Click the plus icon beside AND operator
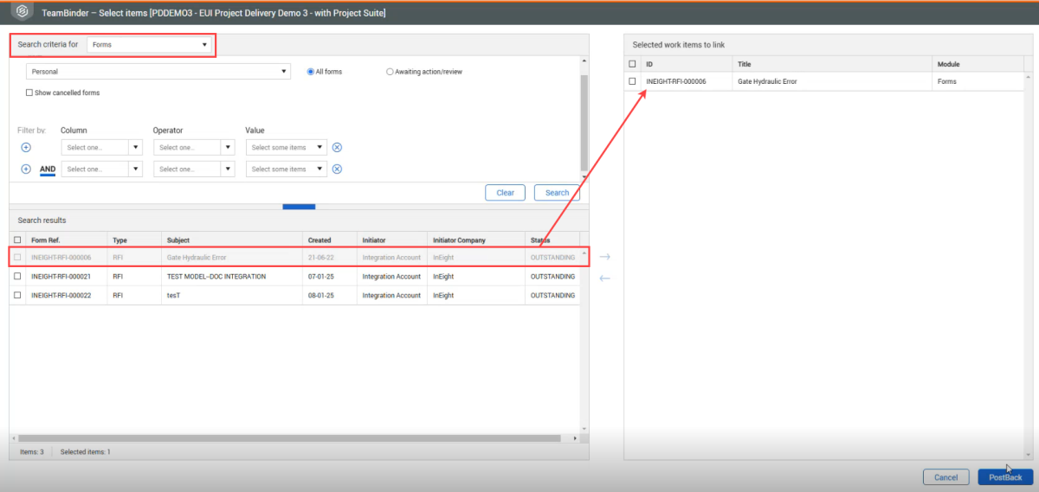Viewport: 1039px width, 492px height. click(26, 169)
